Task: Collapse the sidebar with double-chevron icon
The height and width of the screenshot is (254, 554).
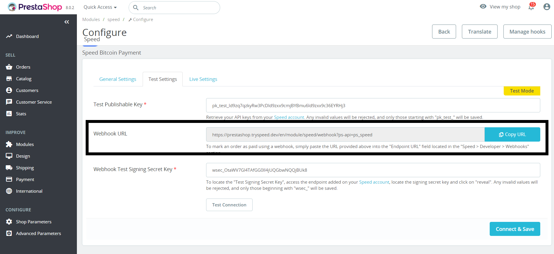Action: (67, 22)
